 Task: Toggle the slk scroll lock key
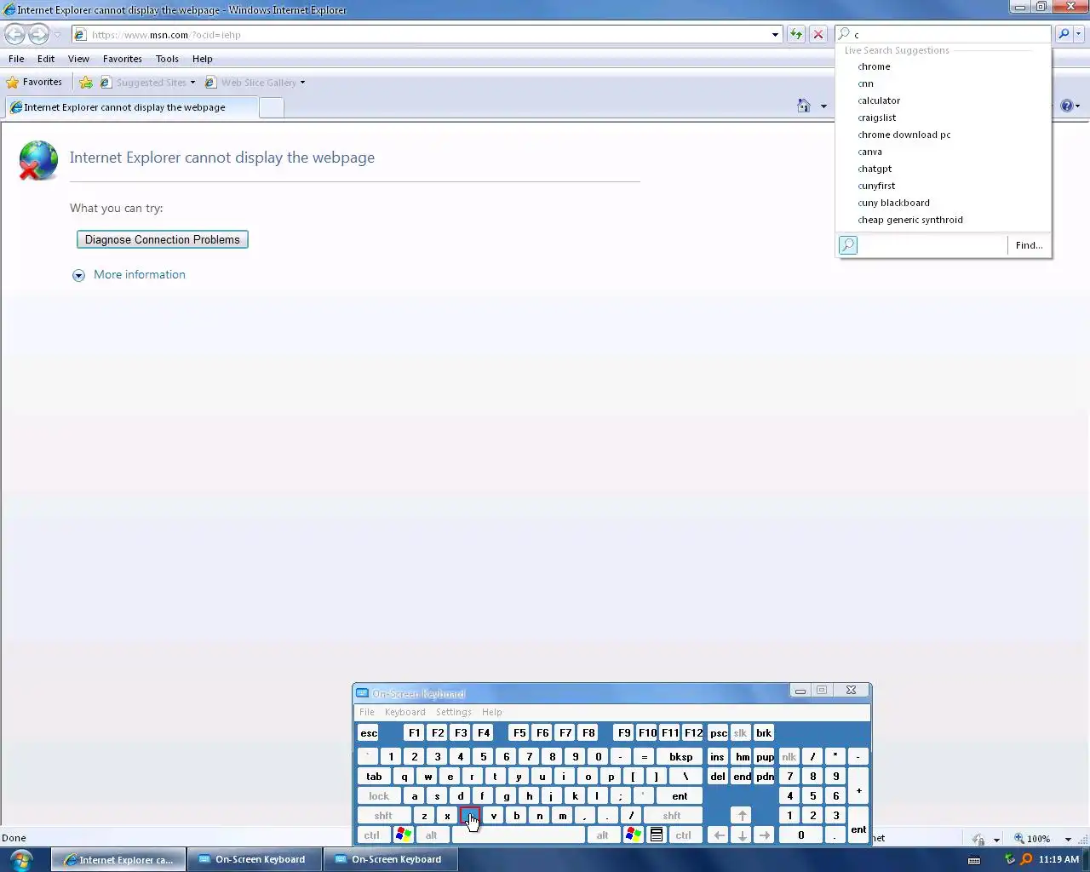(x=740, y=733)
